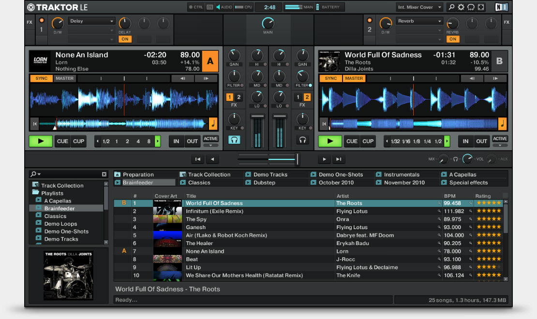Toggle SYNC on Deck A
This screenshot has height=319, width=537.
41,78
